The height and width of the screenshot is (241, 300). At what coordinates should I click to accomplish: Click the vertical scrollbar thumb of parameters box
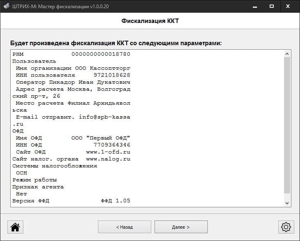pos(287,125)
